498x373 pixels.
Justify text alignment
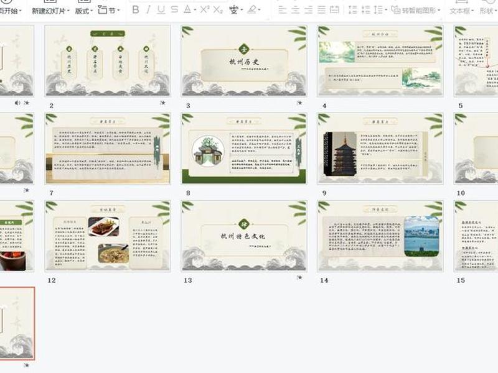click(x=321, y=10)
